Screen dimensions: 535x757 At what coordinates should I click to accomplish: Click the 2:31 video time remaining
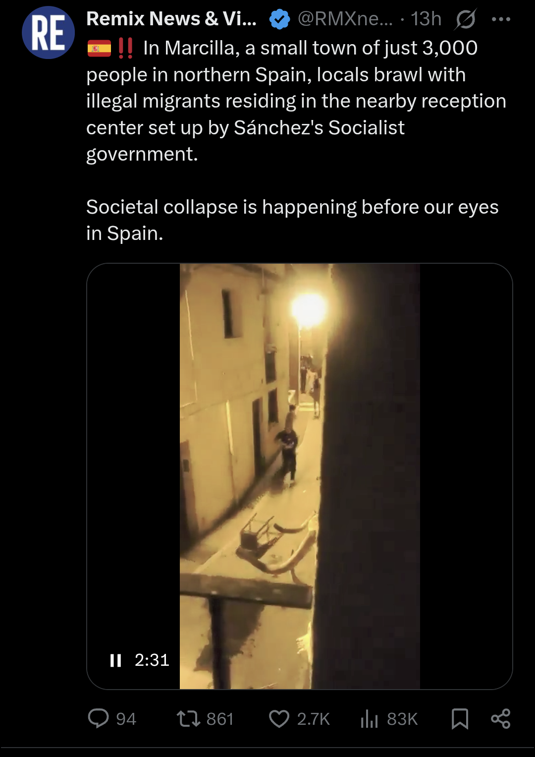click(x=152, y=660)
